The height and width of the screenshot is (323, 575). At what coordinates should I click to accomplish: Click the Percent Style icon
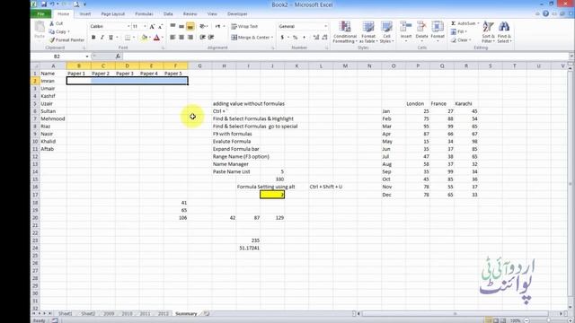tap(295, 38)
